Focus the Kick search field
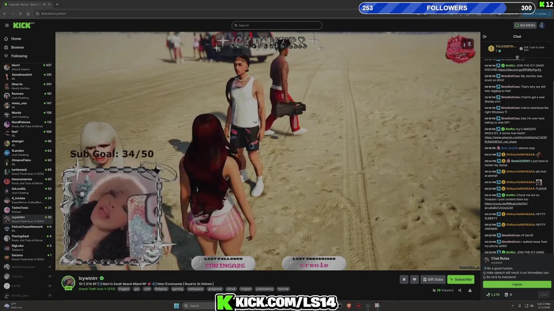554x311 pixels. pyautogui.click(x=277, y=25)
